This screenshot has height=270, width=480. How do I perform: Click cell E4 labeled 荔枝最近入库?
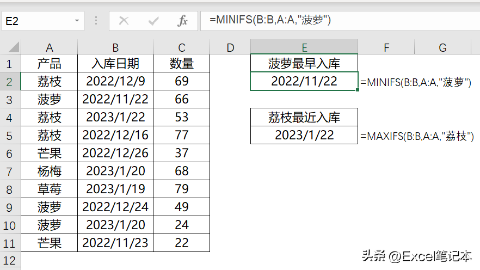pos(304,117)
